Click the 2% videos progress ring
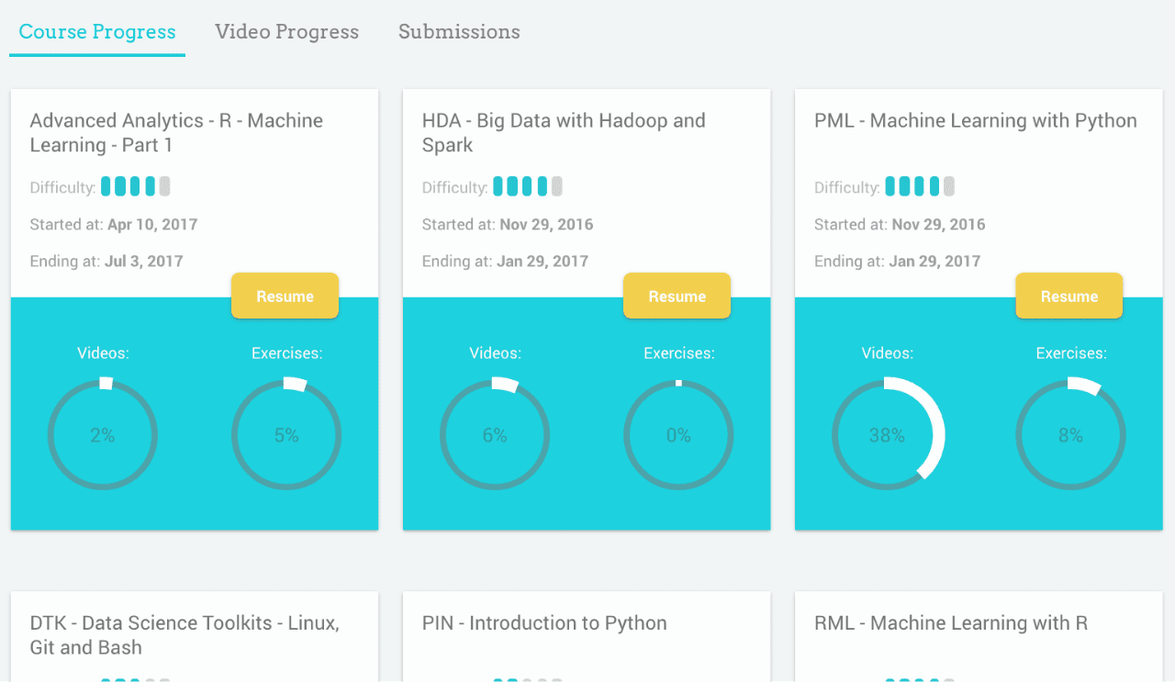The width and height of the screenshot is (1175, 682). tap(103, 435)
